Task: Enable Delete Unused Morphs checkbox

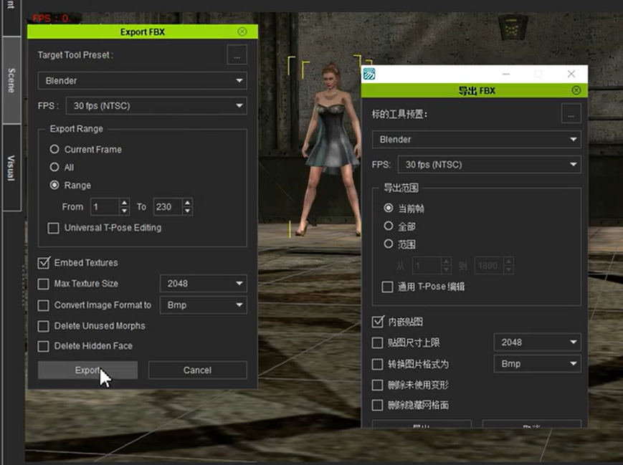Action: [x=43, y=326]
